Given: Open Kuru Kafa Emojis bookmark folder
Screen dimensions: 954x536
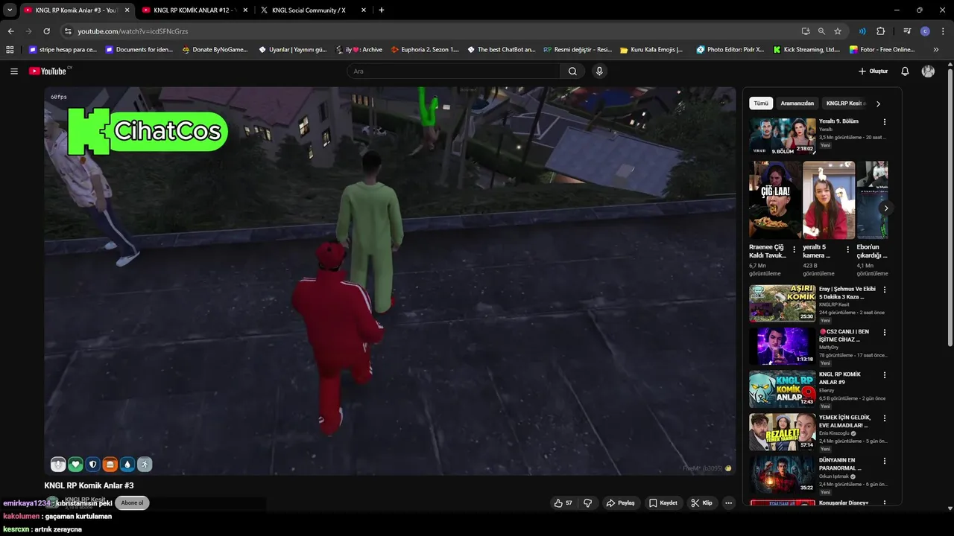Looking at the screenshot, I should point(651,50).
